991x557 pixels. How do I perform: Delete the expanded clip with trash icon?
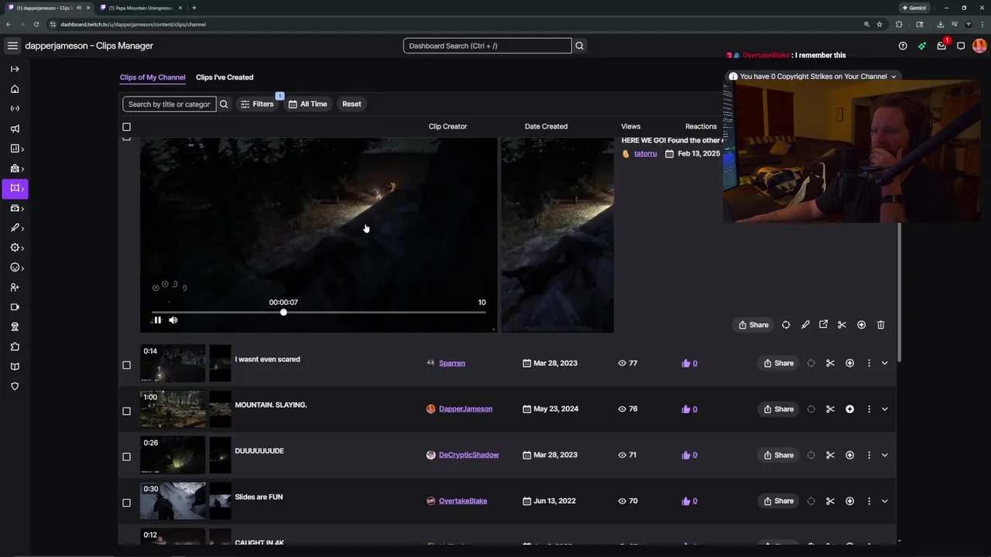[880, 325]
